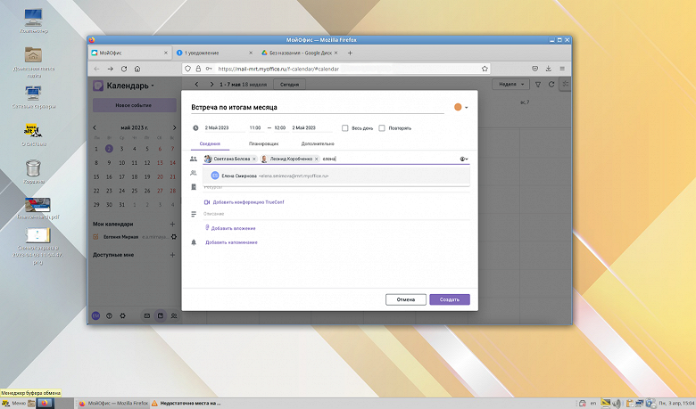Click the mail icon in bottom sidebar
This screenshot has height=409, width=696.
147,315
